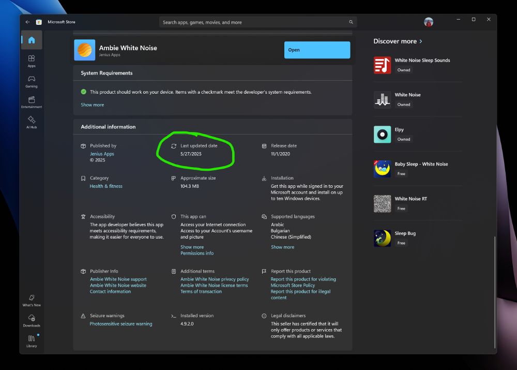Expand Discover more chevron

tap(421, 41)
